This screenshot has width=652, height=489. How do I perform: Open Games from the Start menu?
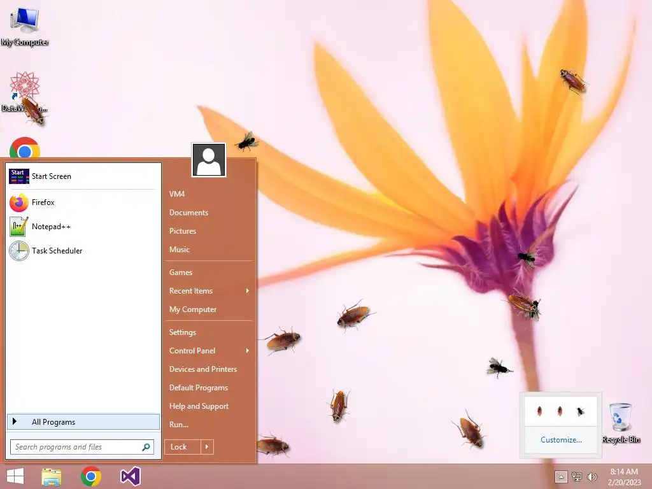click(180, 273)
